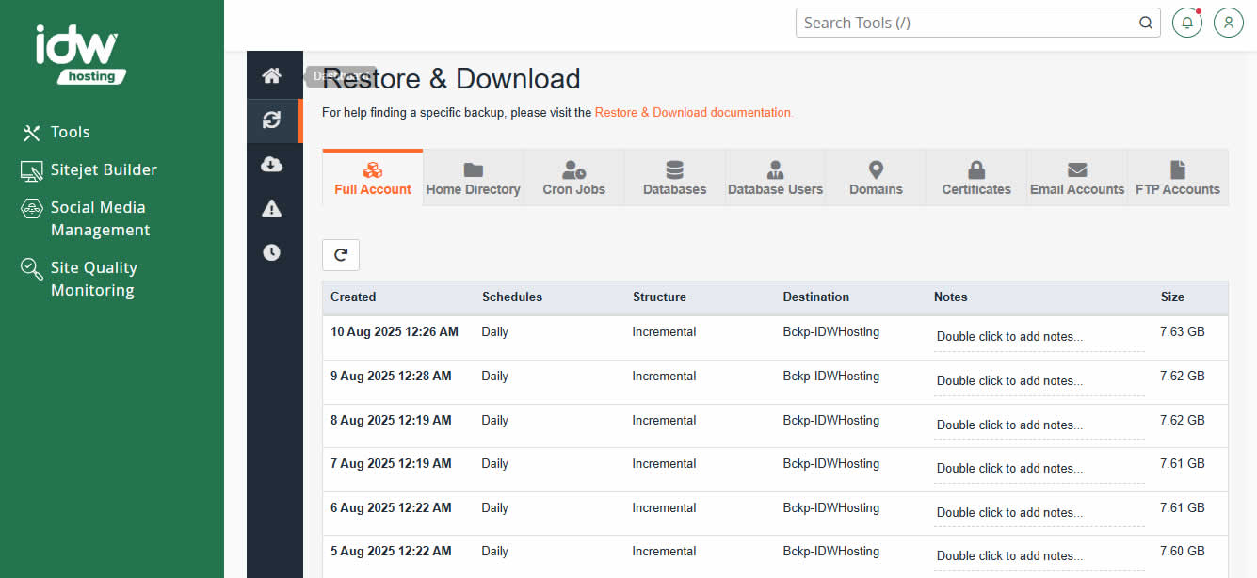Image resolution: width=1257 pixels, height=578 pixels.
Task: Open the warning triangle sidebar icon
Action: (272, 208)
